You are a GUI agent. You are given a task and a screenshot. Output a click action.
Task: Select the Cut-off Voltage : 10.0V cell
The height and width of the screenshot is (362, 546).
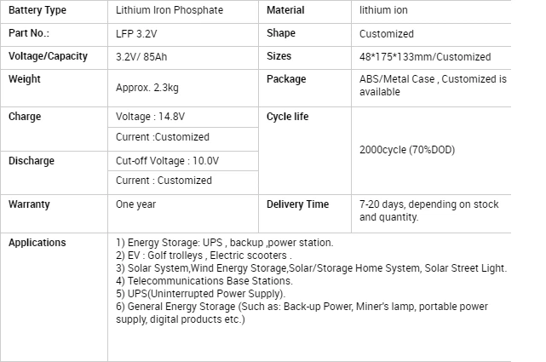point(167,160)
